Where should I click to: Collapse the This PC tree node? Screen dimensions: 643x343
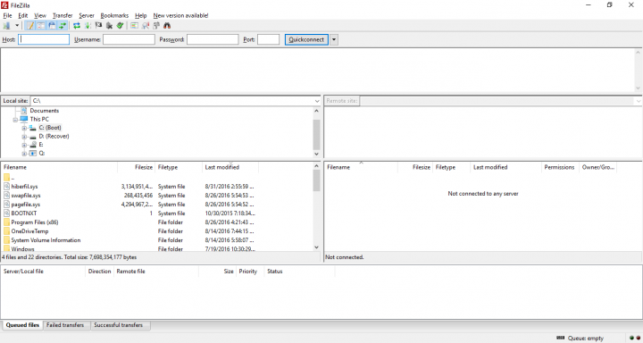15,120
